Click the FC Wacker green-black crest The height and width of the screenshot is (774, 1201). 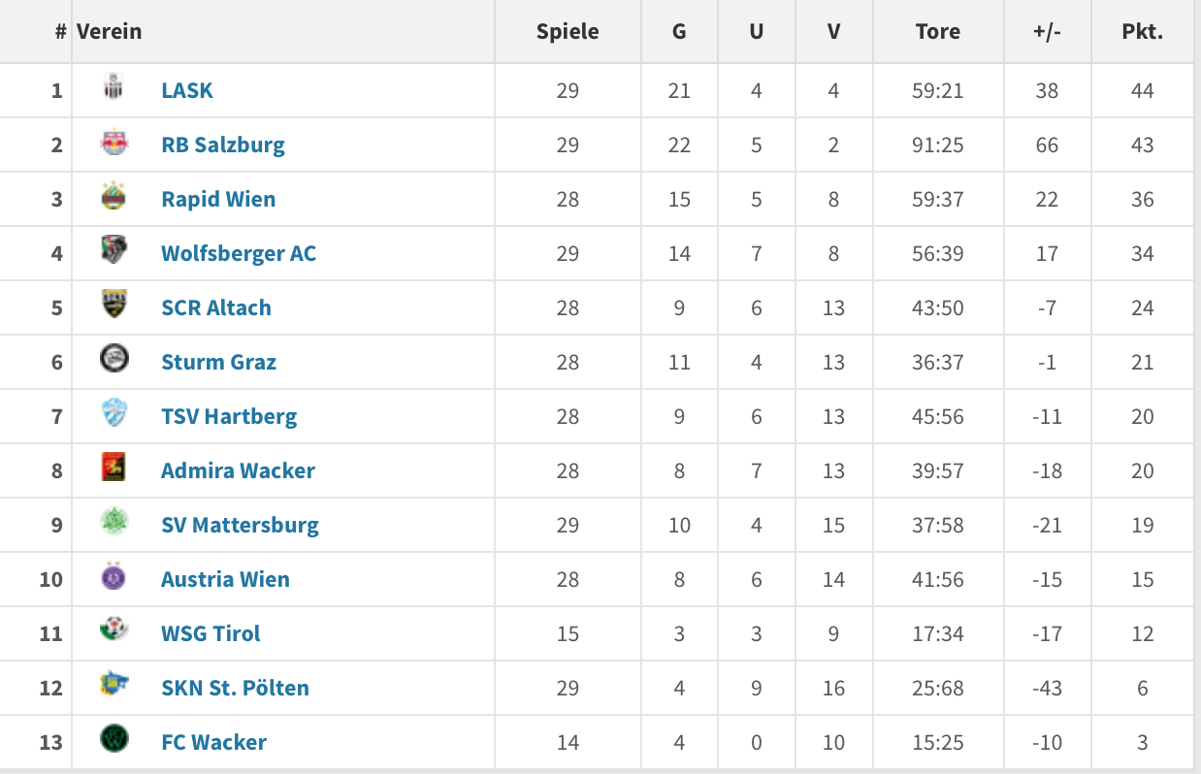[114, 740]
